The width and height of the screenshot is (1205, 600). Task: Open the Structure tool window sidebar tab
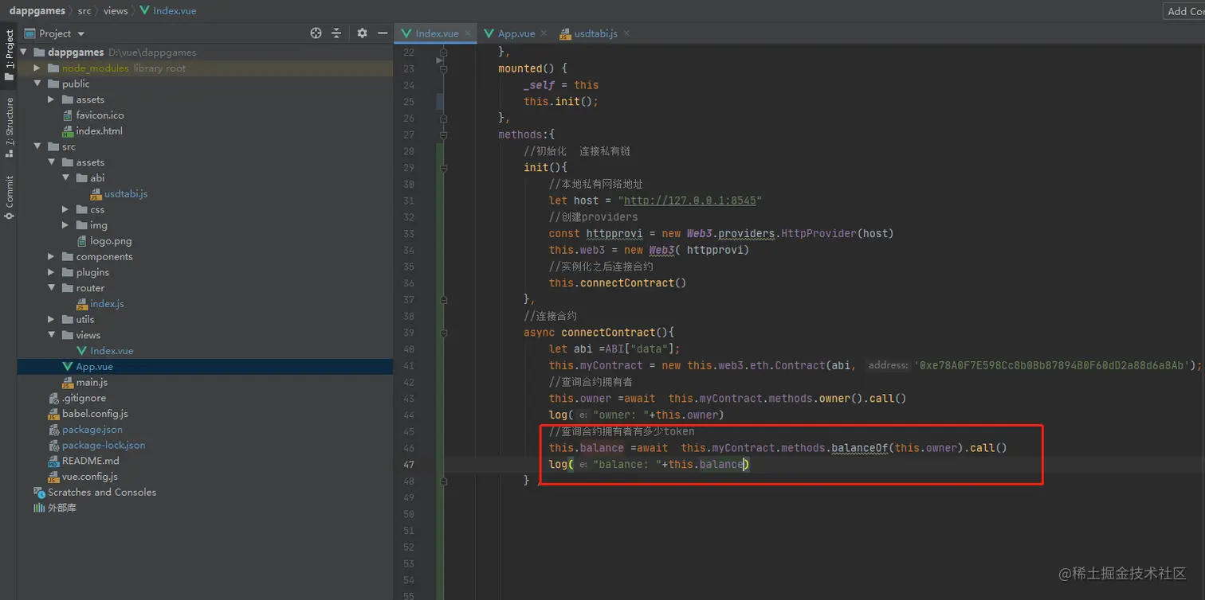(10, 127)
